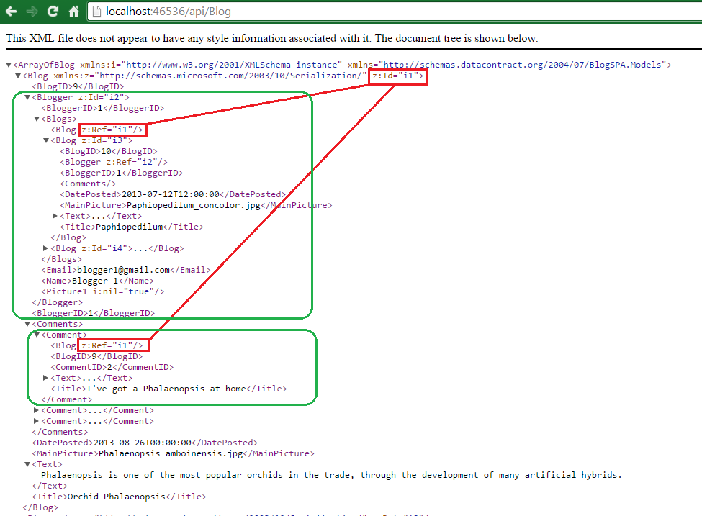The width and height of the screenshot is (702, 516).
Task: Reload the page with refresh icon
Action: click(x=53, y=12)
